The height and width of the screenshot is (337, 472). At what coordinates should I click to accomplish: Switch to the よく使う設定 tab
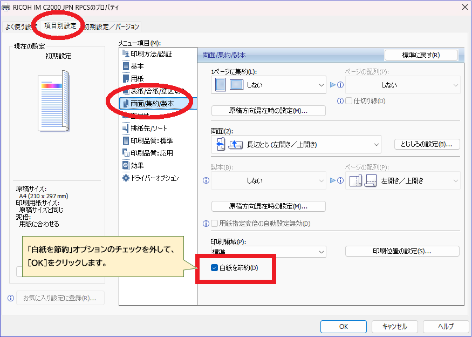(x=19, y=26)
